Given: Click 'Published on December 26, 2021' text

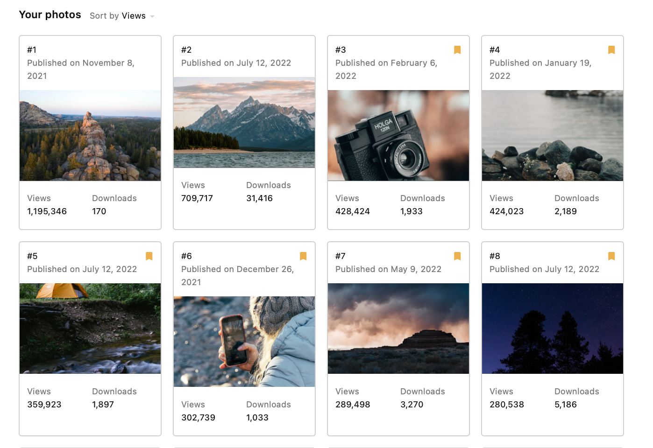Looking at the screenshot, I should (238, 276).
